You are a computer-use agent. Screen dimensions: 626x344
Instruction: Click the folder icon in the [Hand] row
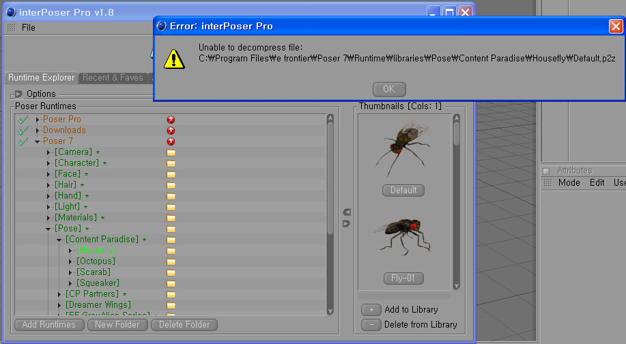pos(171,196)
